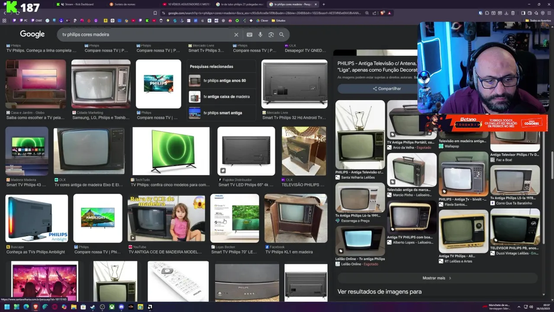Open the 'Smart Tv Philips 32 Hd Android' Mercado Livre image
Viewport: 554px width, 312px height.
pos(294,84)
